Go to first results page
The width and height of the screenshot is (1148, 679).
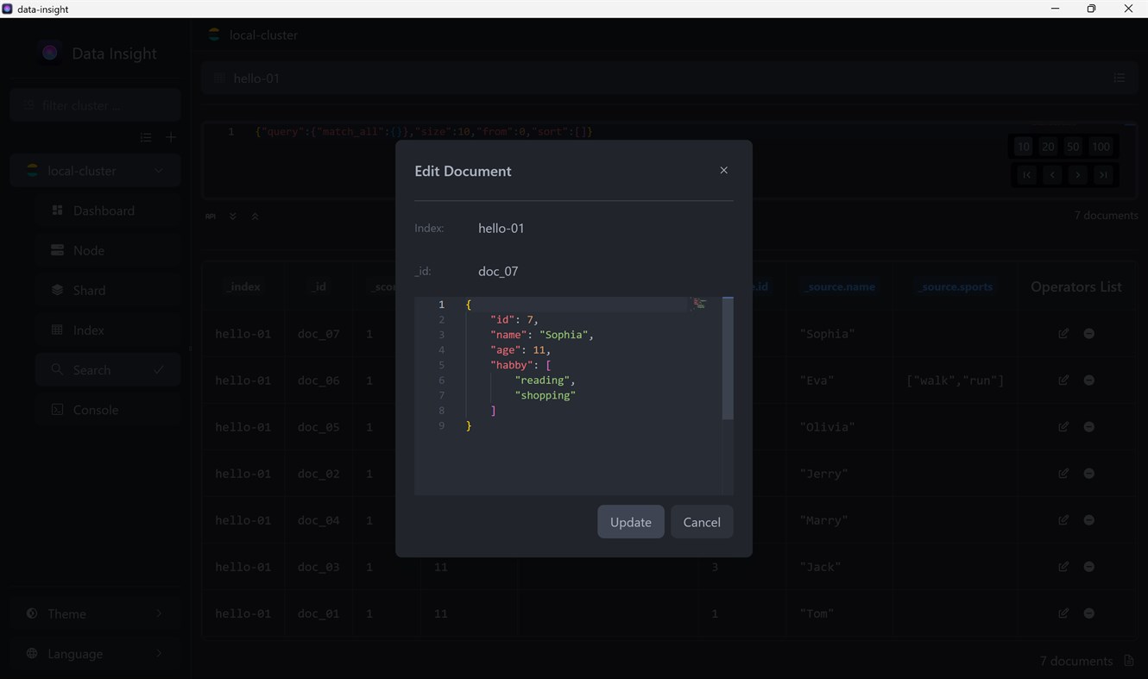point(1026,175)
